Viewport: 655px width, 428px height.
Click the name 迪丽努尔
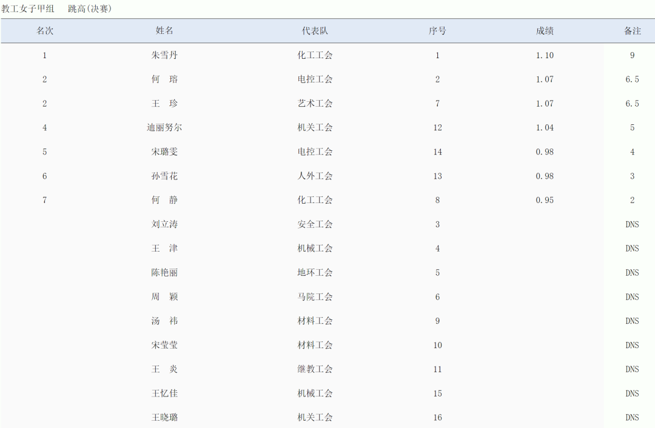point(164,128)
